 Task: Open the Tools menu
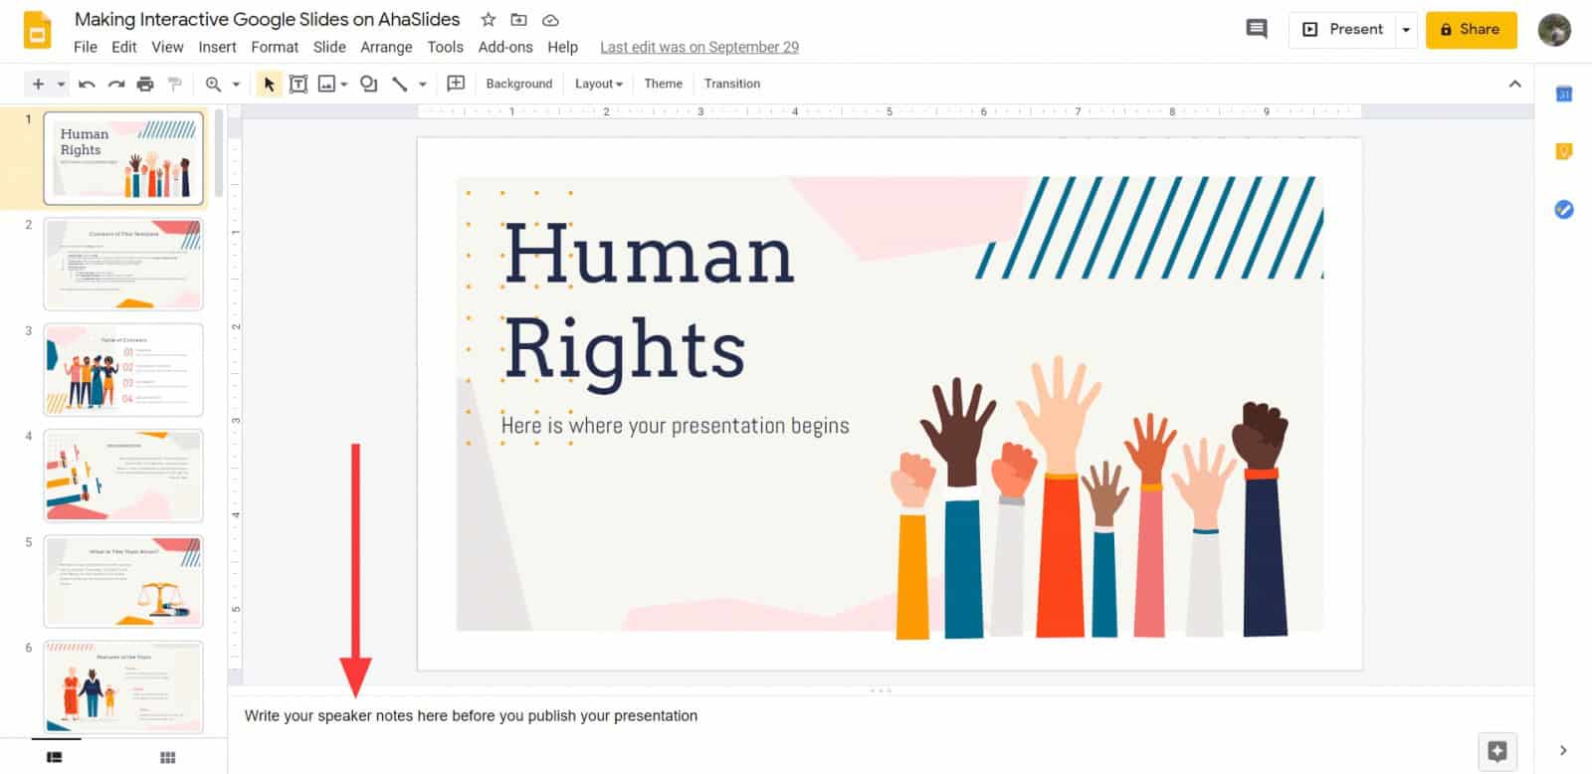coord(445,47)
